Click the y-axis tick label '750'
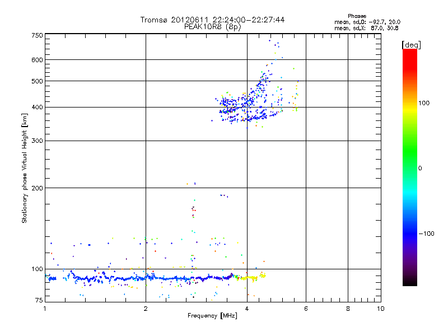Viewport: 448px width, 336px height. click(37, 35)
